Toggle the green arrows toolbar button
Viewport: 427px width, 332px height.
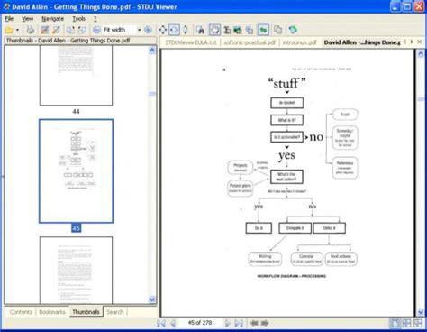click(263, 30)
